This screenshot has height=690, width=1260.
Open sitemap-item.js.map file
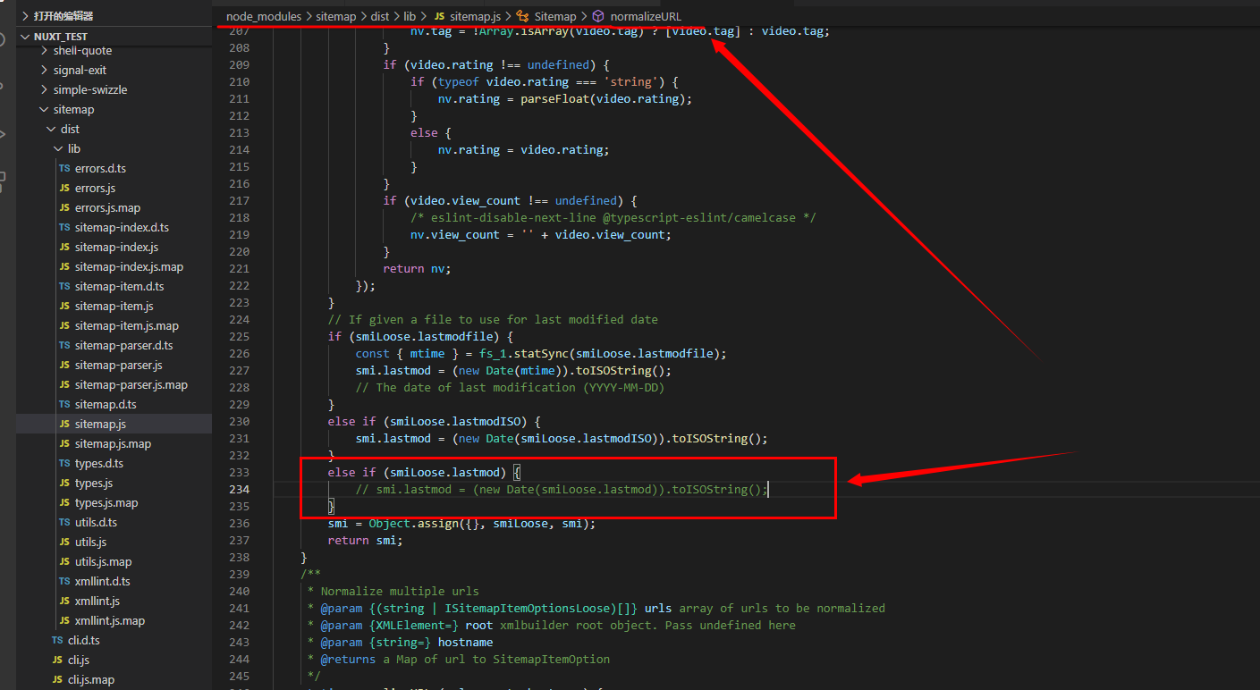[x=127, y=326]
